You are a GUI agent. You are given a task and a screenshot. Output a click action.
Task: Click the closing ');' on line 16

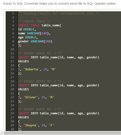pyautogui.click(x=20, y=73)
